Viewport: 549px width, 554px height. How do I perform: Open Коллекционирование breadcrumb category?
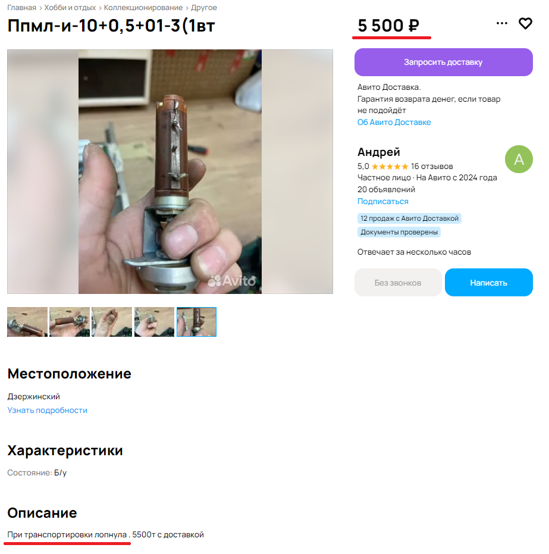point(143,8)
